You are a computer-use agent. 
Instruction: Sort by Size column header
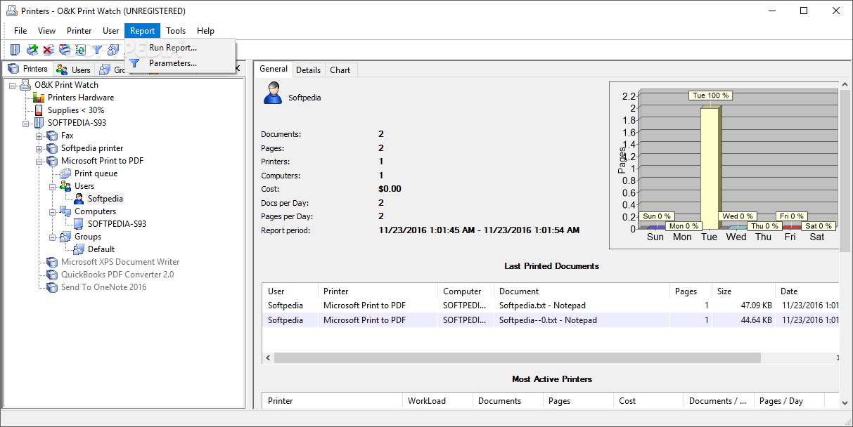pyautogui.click(x=743, y=291)
